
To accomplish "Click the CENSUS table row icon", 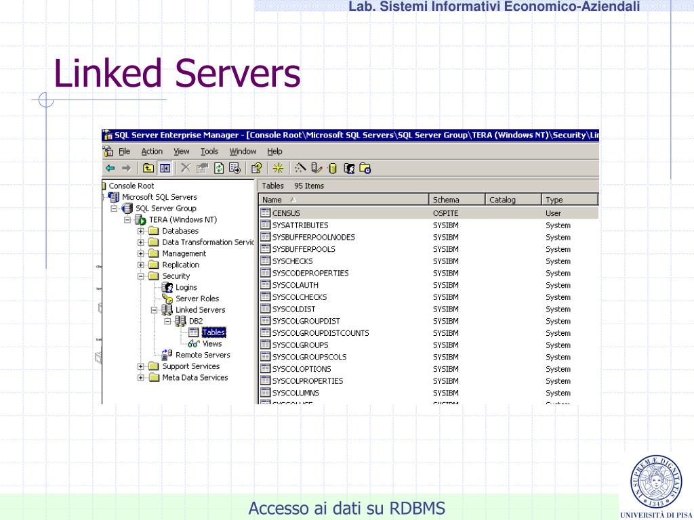I will (266, 213).
